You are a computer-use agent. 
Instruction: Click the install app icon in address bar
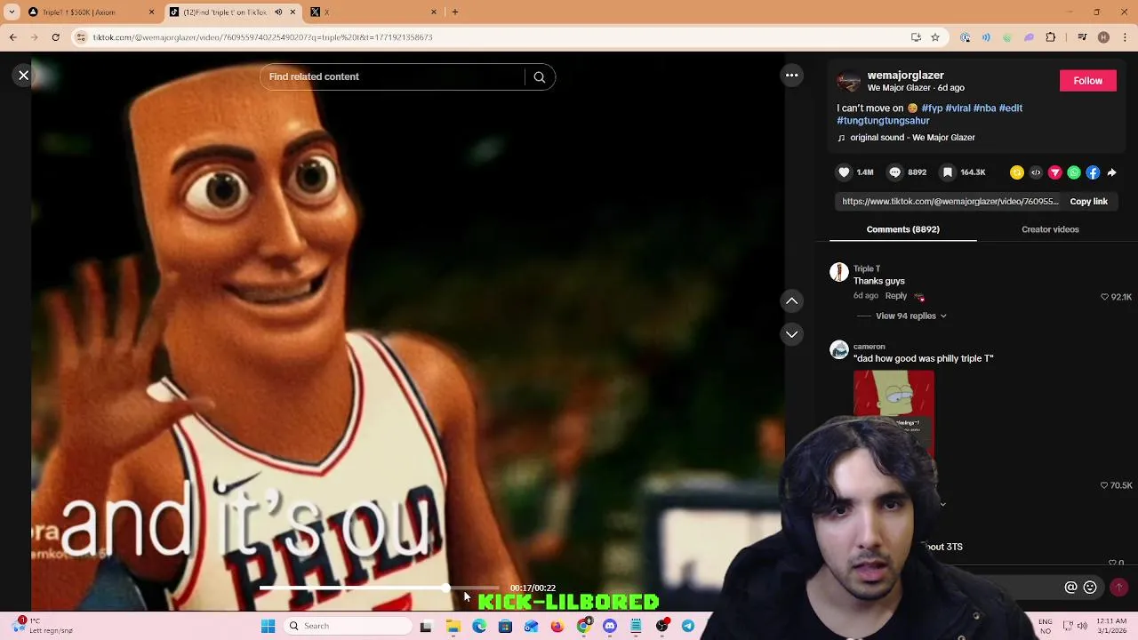point(916,37)
